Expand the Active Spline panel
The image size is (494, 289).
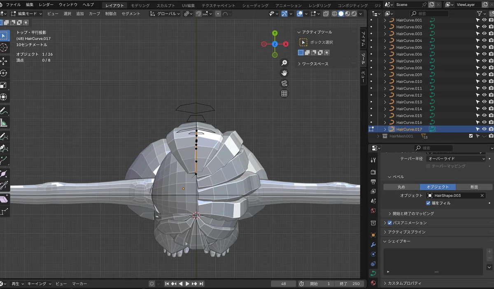tap(386, 232)
